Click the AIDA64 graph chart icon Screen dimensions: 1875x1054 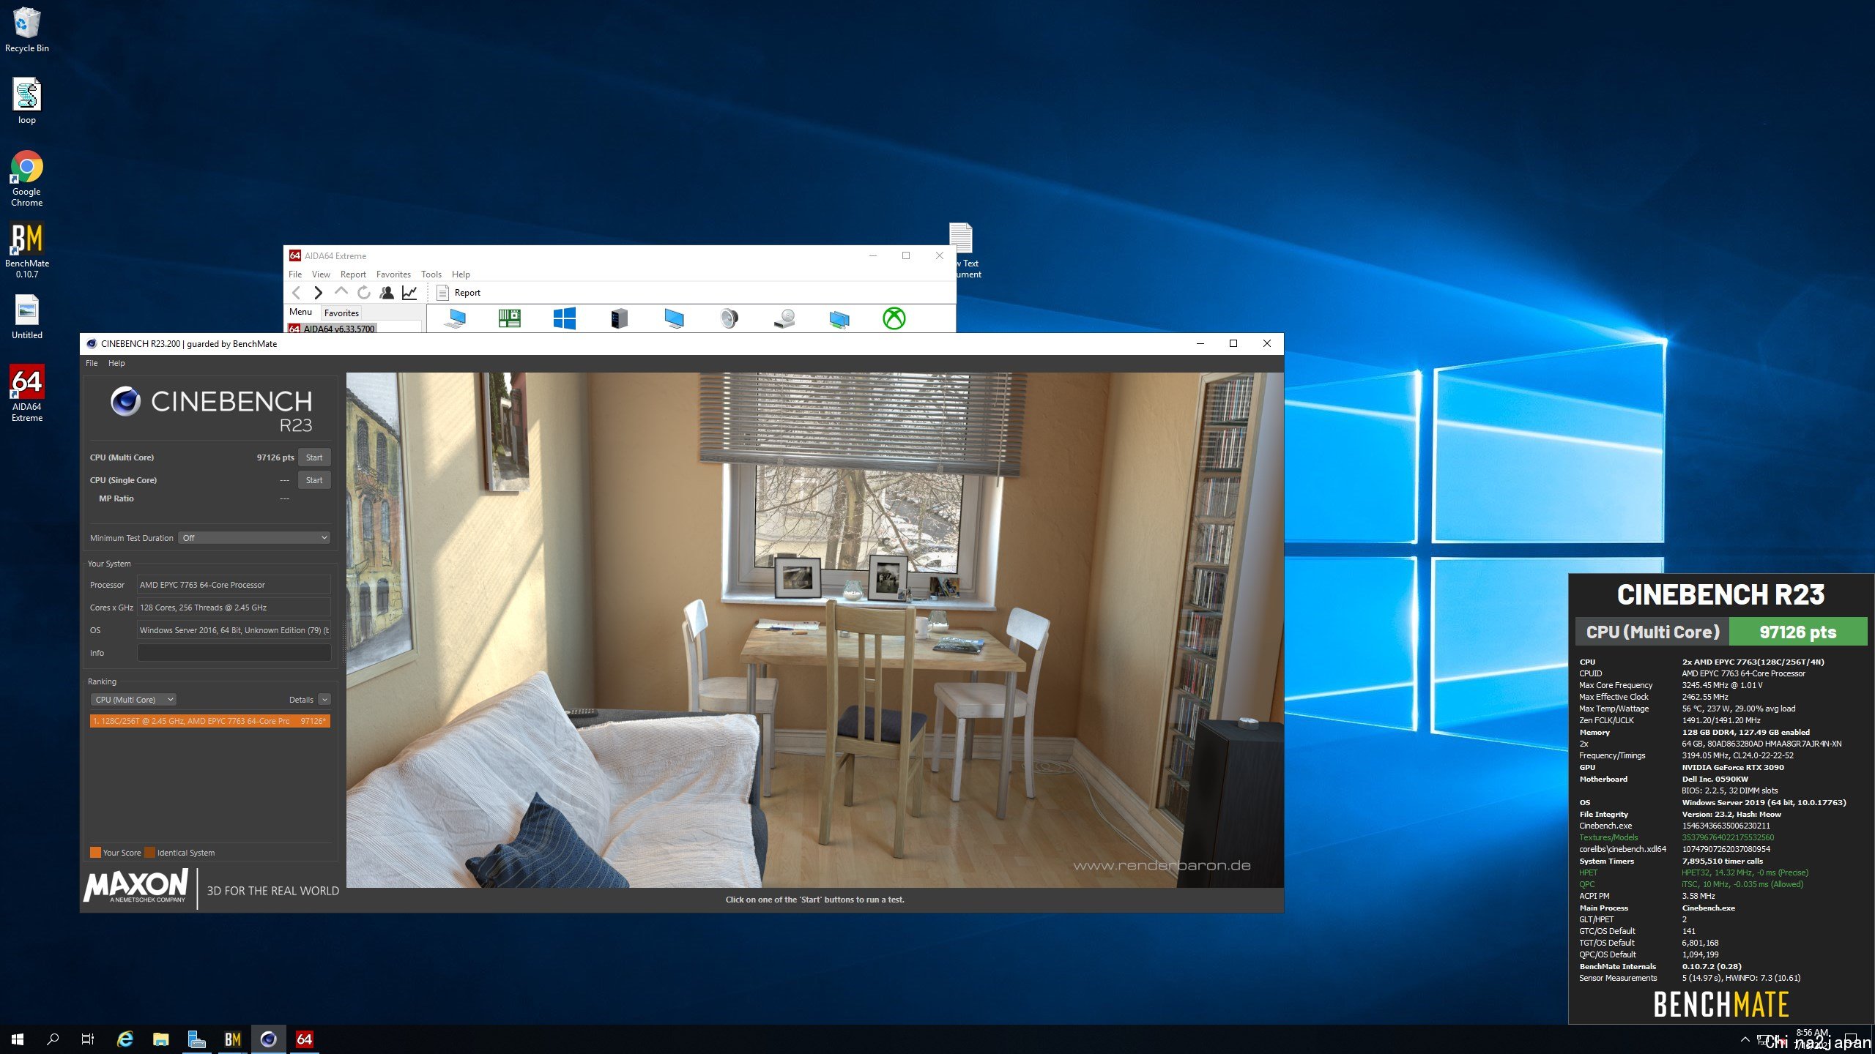(409, 293)
